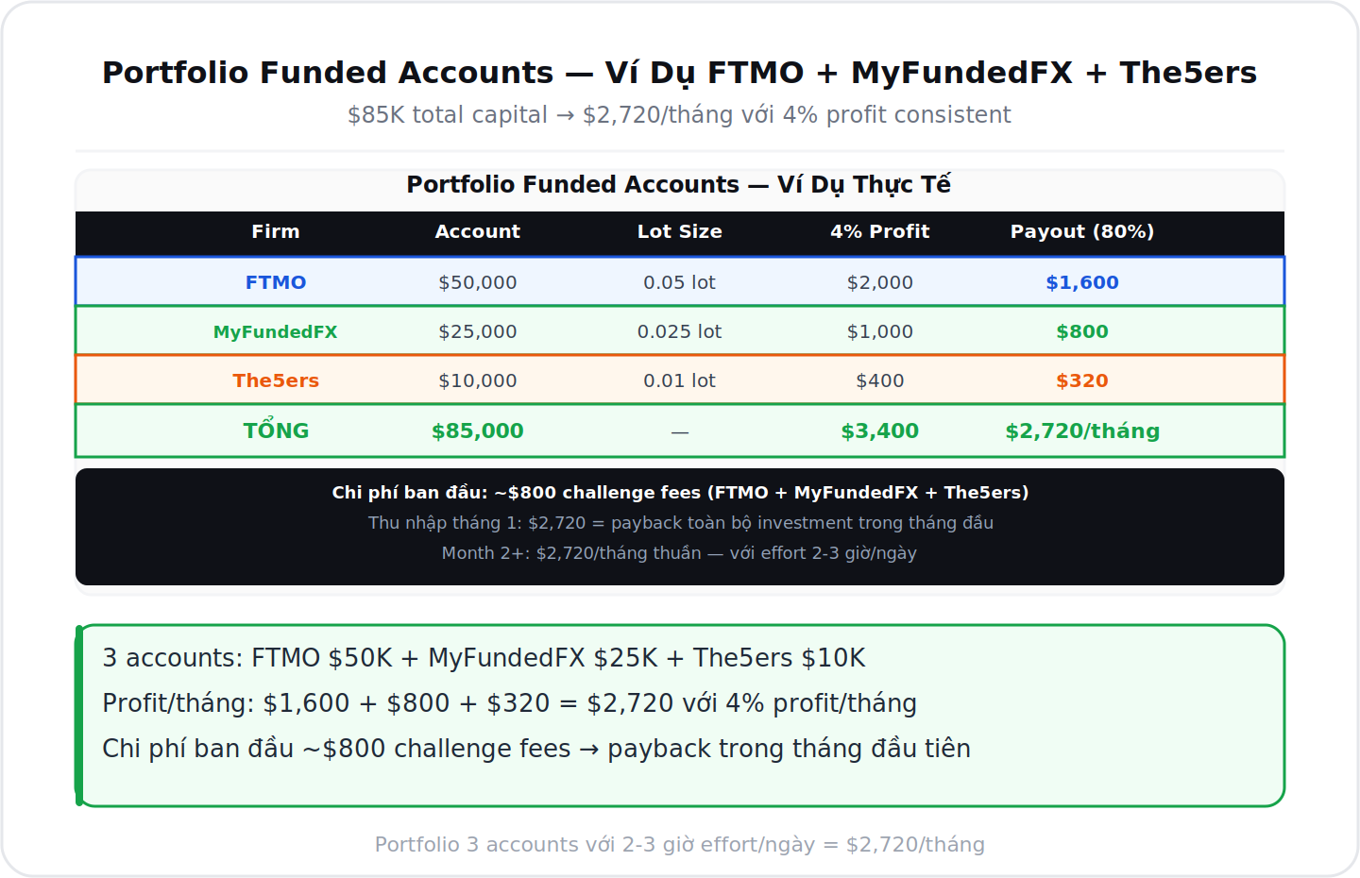Select the '0.025 lot' cell
1360x878 pixels.
[680, 331]
